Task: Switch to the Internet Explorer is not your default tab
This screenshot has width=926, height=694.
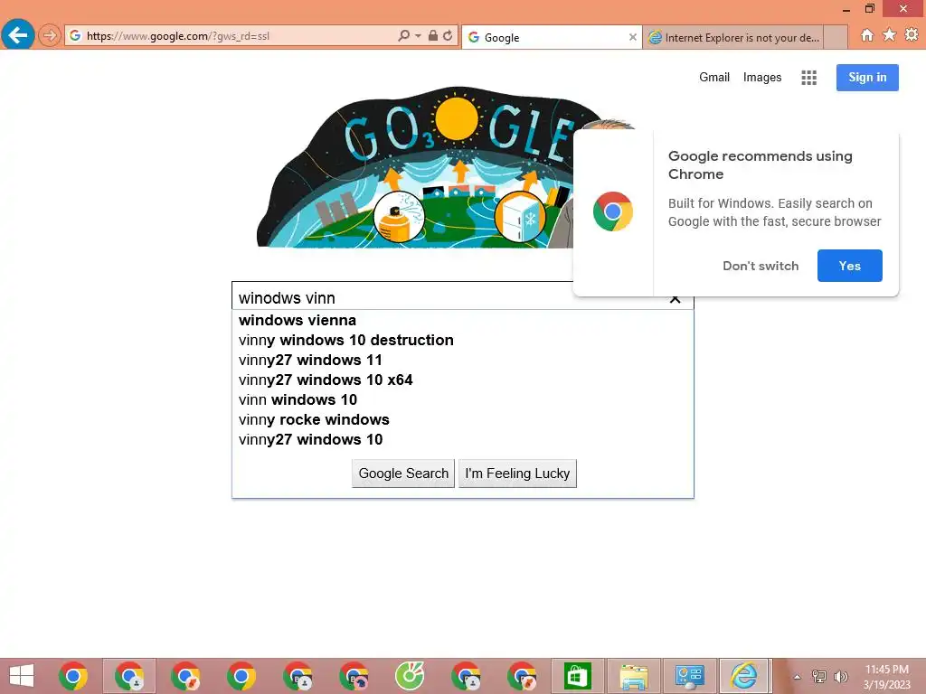Action: (732, 38)
